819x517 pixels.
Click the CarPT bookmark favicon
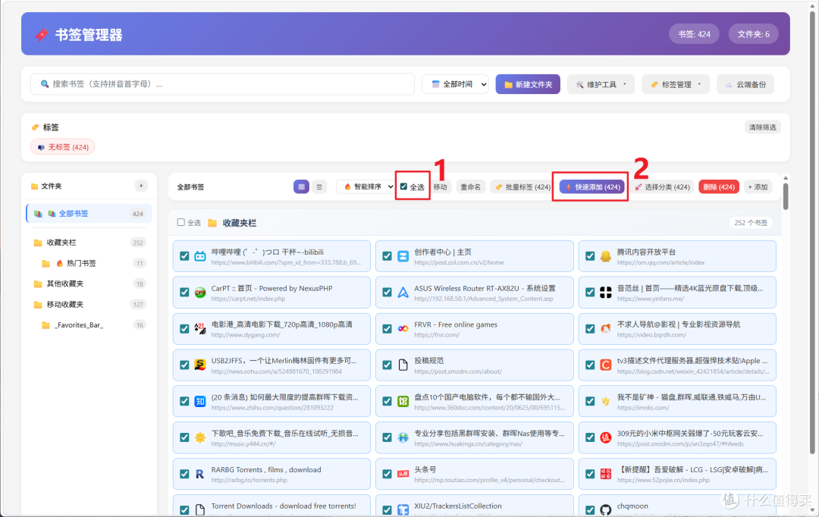click(x=200, y=293)
